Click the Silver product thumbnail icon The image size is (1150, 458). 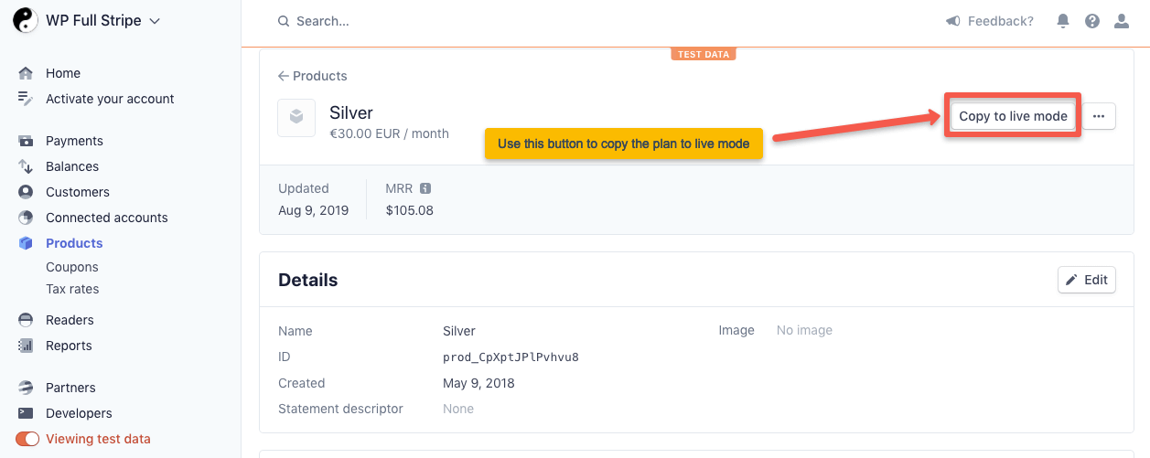coord(296,118)
